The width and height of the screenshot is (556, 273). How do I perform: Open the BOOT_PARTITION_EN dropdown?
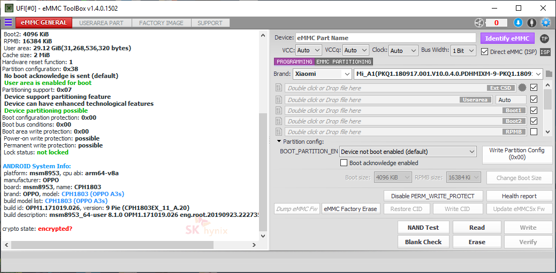407,152
